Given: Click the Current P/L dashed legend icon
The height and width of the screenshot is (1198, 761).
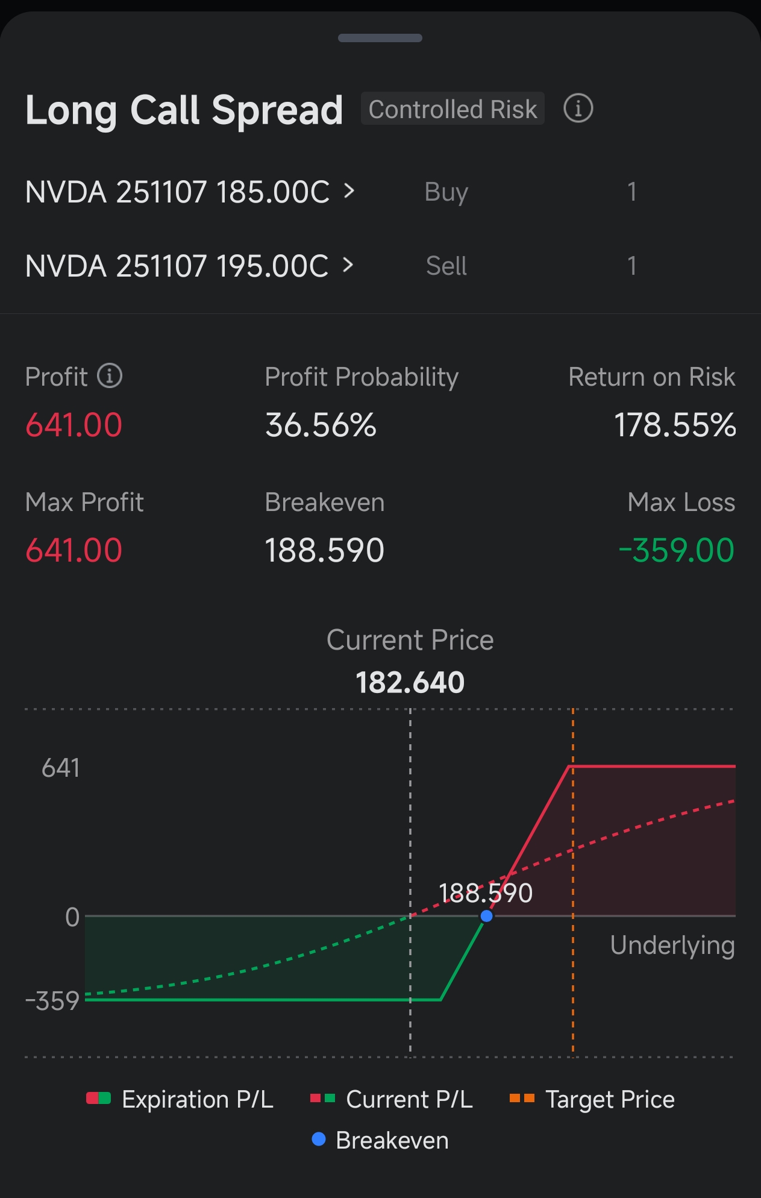Looking at the screenshot, I should [x=322, y=1099].
